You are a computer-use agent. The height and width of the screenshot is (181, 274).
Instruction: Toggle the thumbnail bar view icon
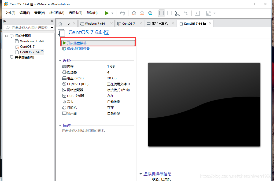(x=170, y=13)
